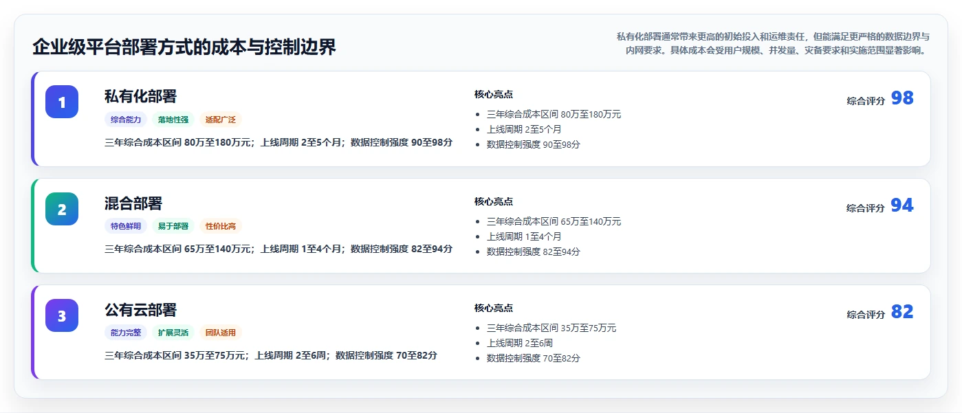Select the 私有化部署 card title

point(140,96)
